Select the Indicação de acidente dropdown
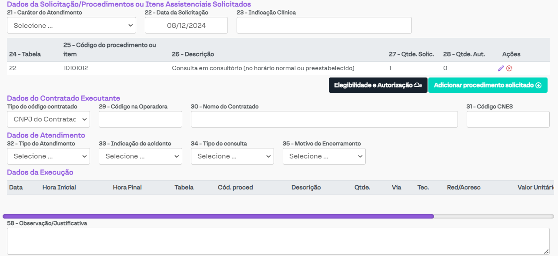 (140, 156)
